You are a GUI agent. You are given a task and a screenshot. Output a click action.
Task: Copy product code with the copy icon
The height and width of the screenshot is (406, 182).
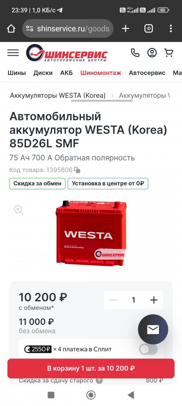coord(77,170)
